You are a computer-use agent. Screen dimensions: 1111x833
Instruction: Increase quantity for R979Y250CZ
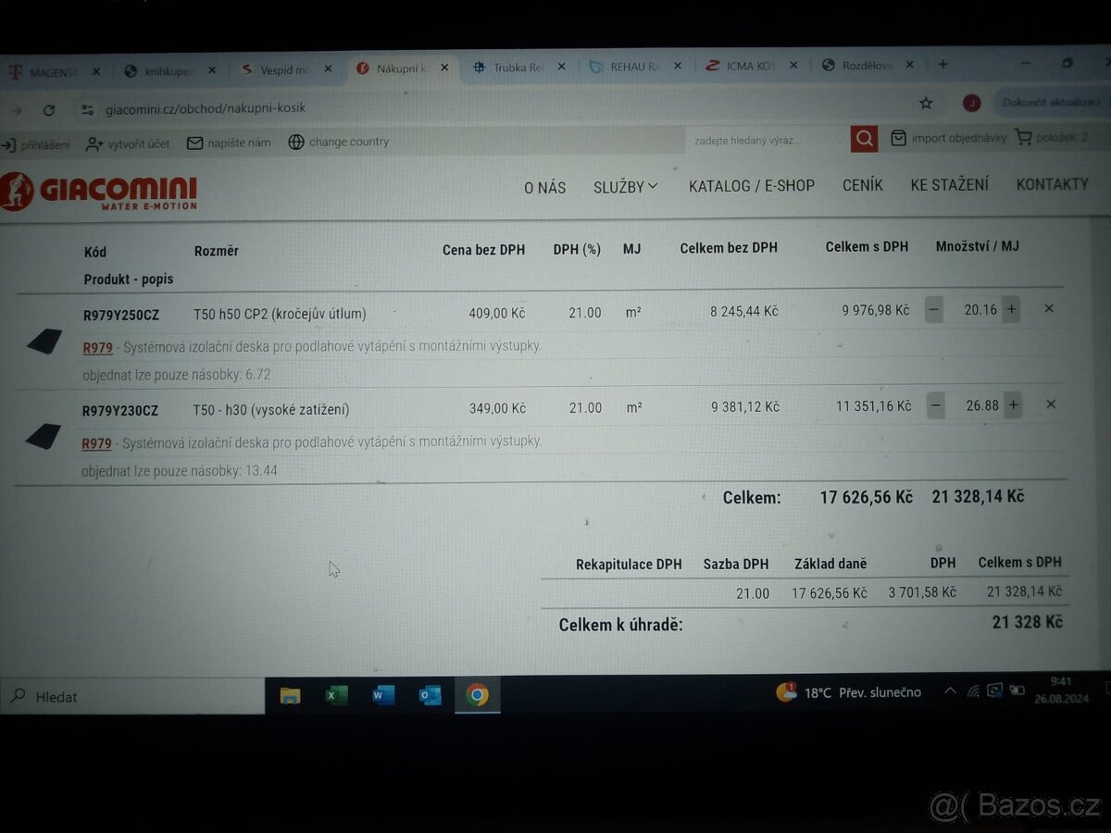click(x=1011, y=309)
